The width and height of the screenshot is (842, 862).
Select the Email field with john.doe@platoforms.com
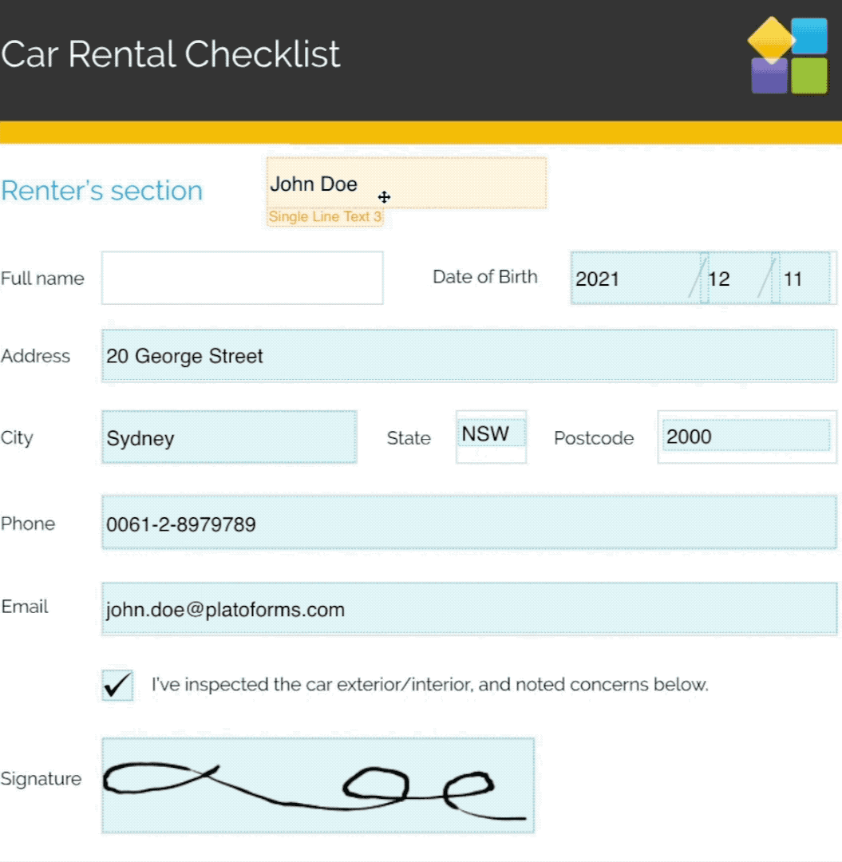(468, 609)
